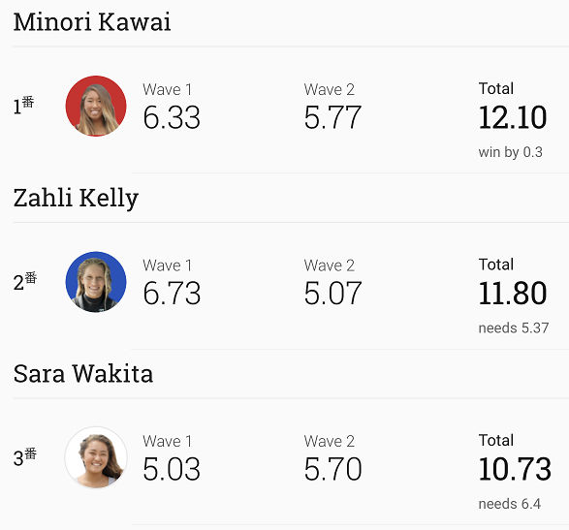Open Zahli Kelly's total 11.80
The image size is (569, 530).
click(x=513, y=294)
